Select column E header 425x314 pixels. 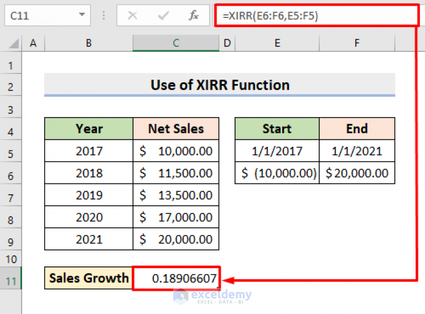click(277, 43)
